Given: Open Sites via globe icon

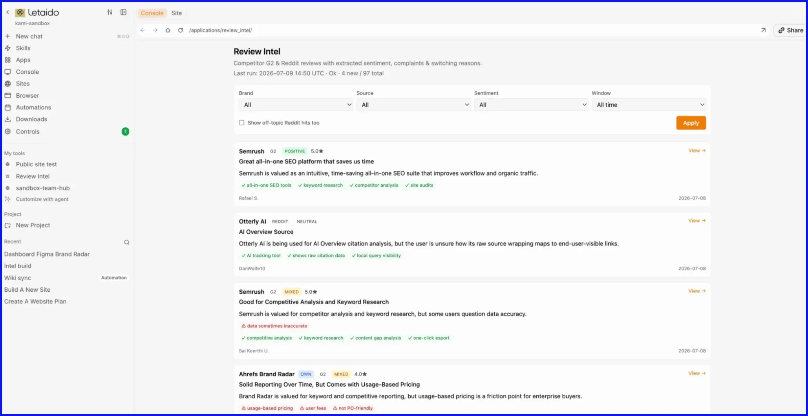Looking at the screenshot, I should (7, 84).
